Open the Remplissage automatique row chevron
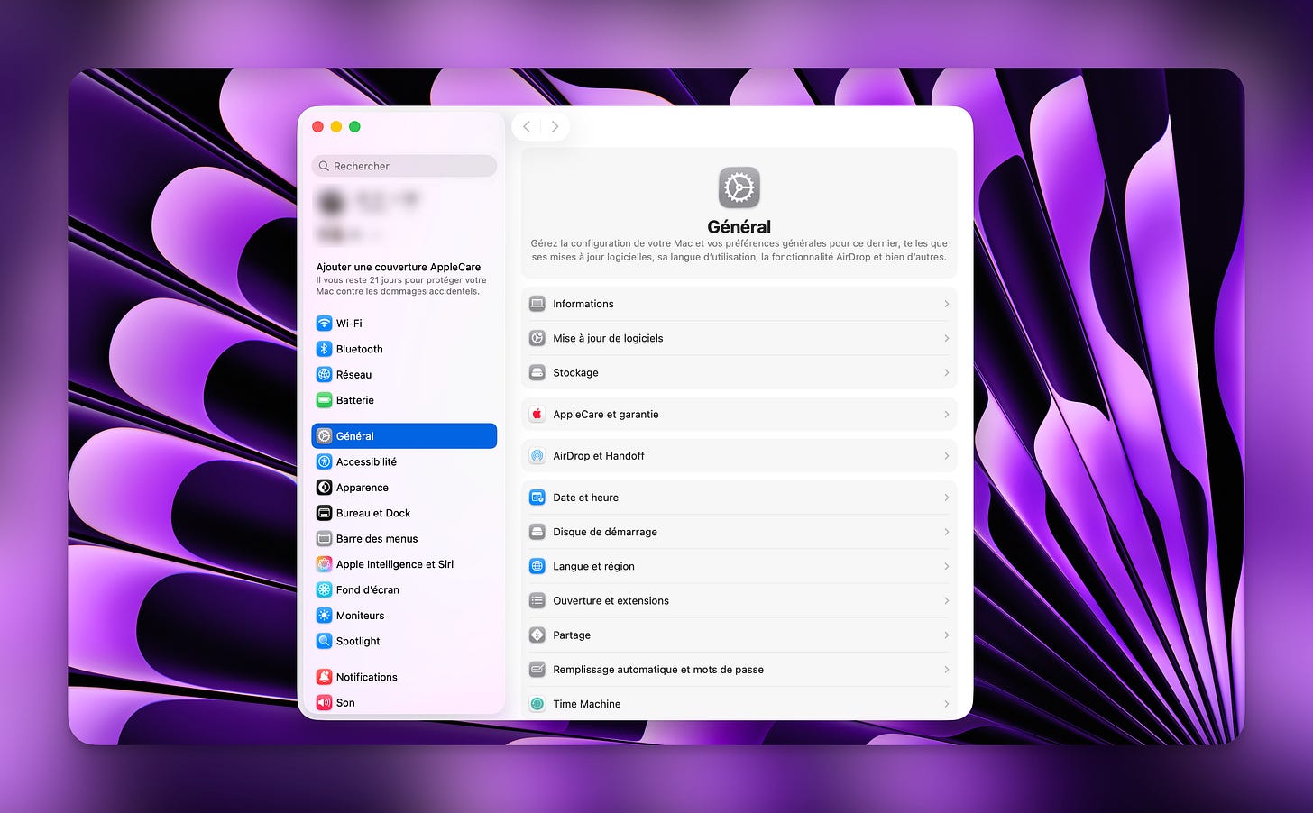This screenshot has height=813, width=1313. click(946, 670)
